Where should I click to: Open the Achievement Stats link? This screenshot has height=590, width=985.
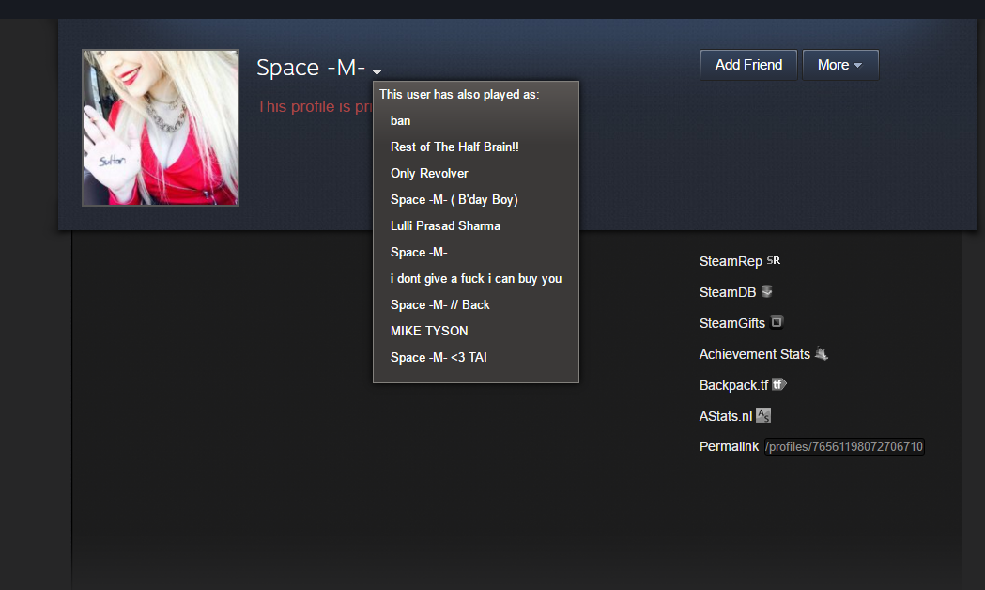point(754,354)
